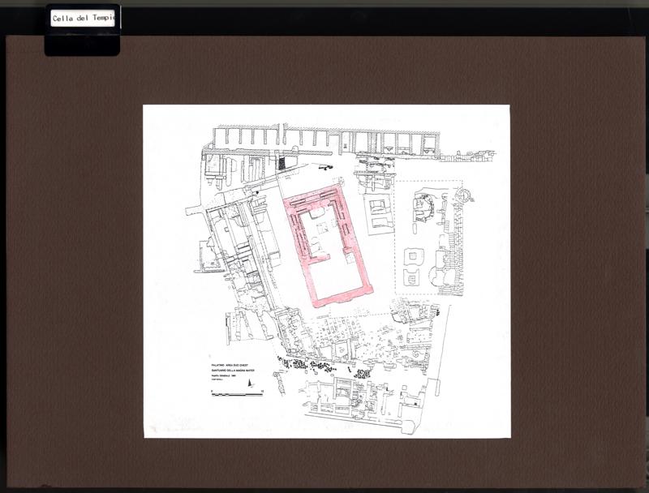649x493 pixels.
Task: Select the pink highlighted temple cella on the plan
Action: pos(329,245)
